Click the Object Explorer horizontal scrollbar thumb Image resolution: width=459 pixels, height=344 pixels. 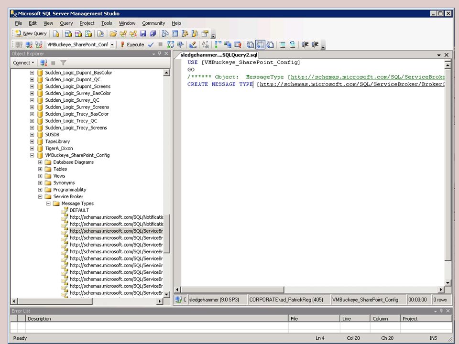[55, 301]
